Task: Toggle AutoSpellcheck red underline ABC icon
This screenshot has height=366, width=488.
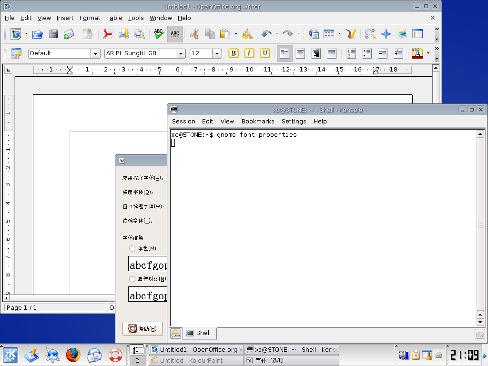Action: [x=175, y=34]
